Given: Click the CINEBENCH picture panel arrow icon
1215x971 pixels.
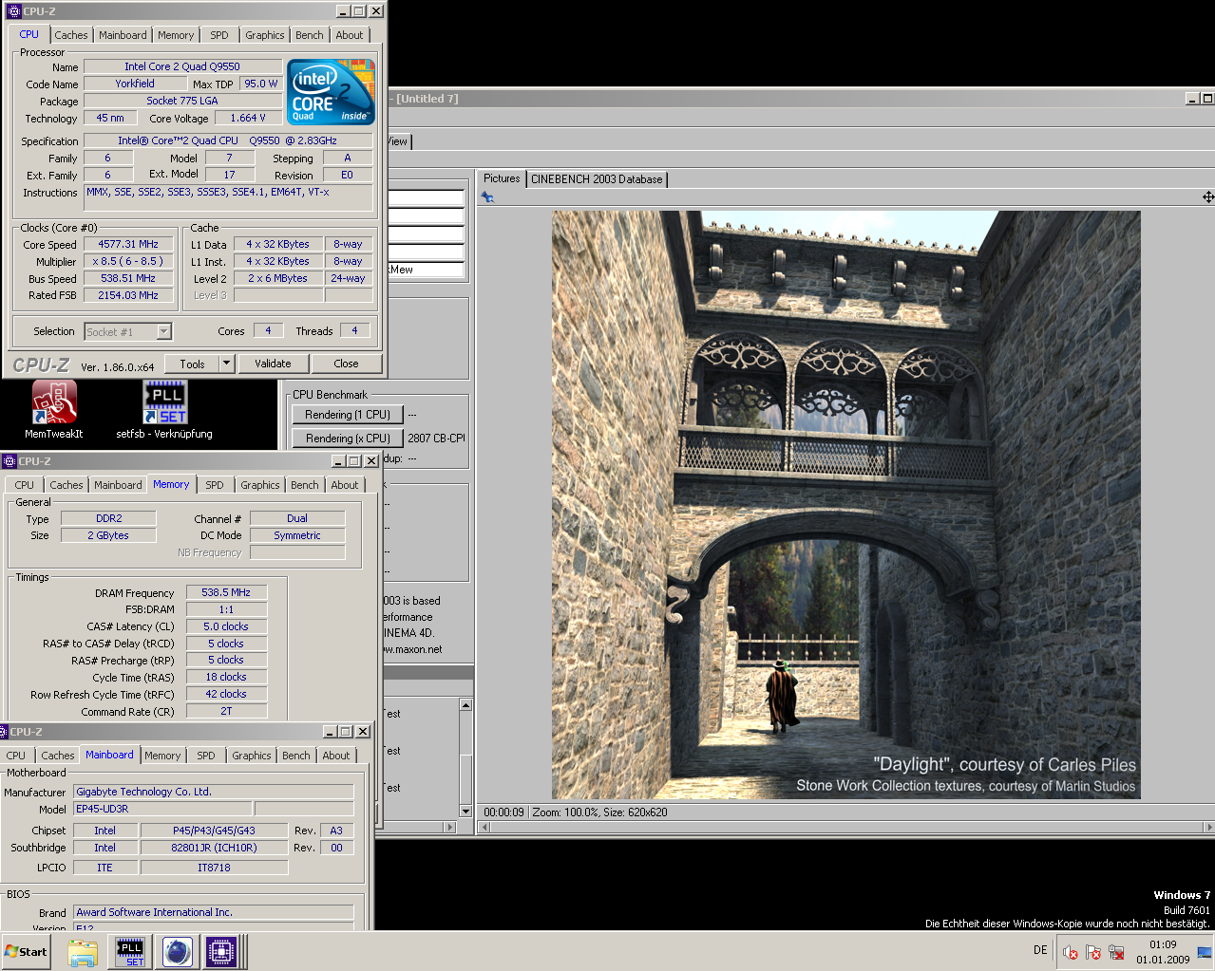Looking at the screenshot, I should coord(487,197).
